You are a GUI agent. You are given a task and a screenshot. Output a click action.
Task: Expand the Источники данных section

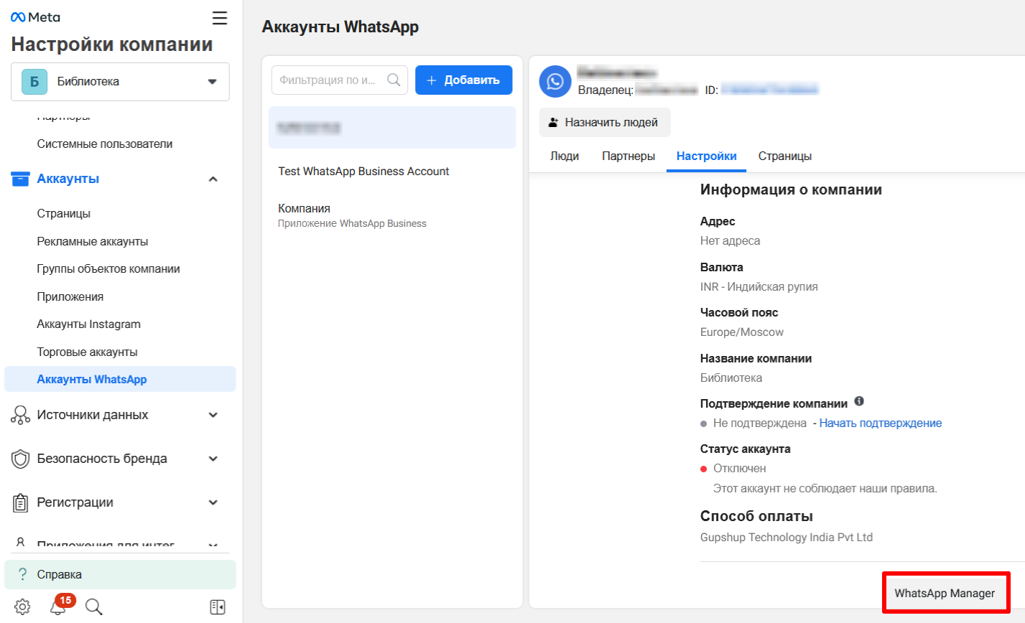(x=213, y=415)
